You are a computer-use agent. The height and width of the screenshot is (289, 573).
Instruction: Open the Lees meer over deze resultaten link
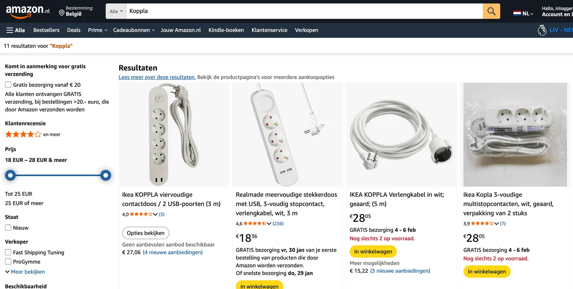pos(157,77)
